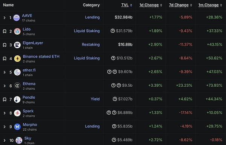This screenshot has width=226, height=145.
Task: Click the question mark icon beside Pendle TVL
Action: pyautogui.click(x=115, y=99)
